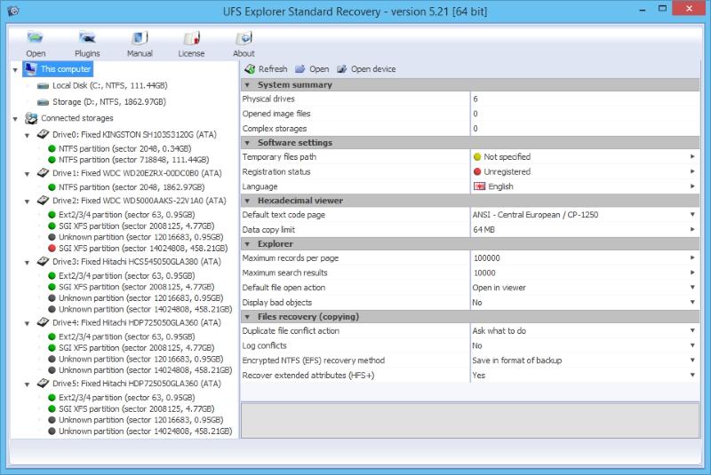Collapse the Software settings section
This screenshot has width=711, height=475.
tap(247, 143)
